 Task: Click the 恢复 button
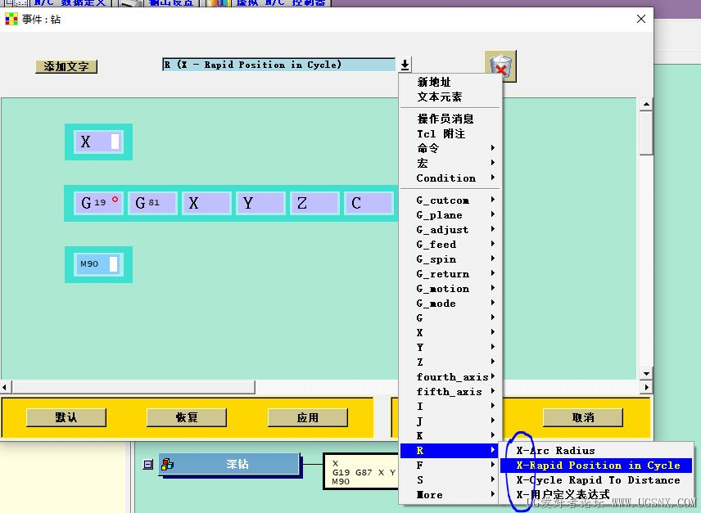(187, 417)
